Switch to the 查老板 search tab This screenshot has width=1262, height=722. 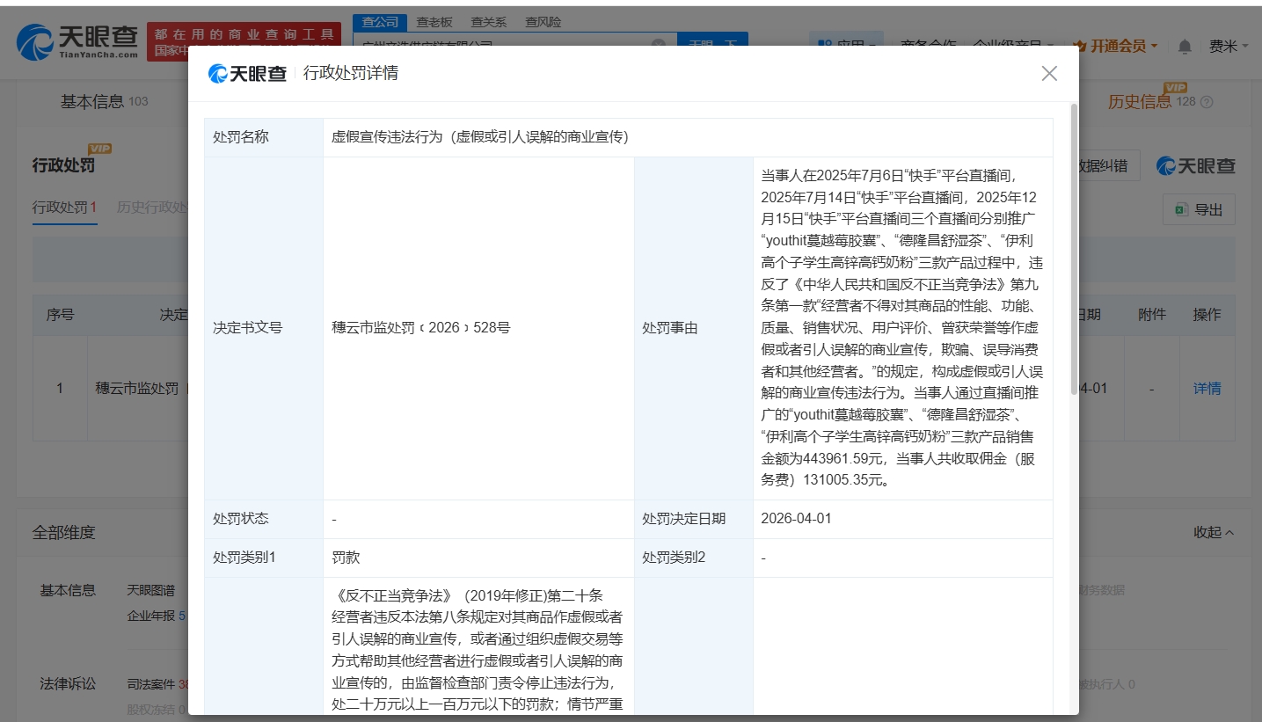click(433, 21)
